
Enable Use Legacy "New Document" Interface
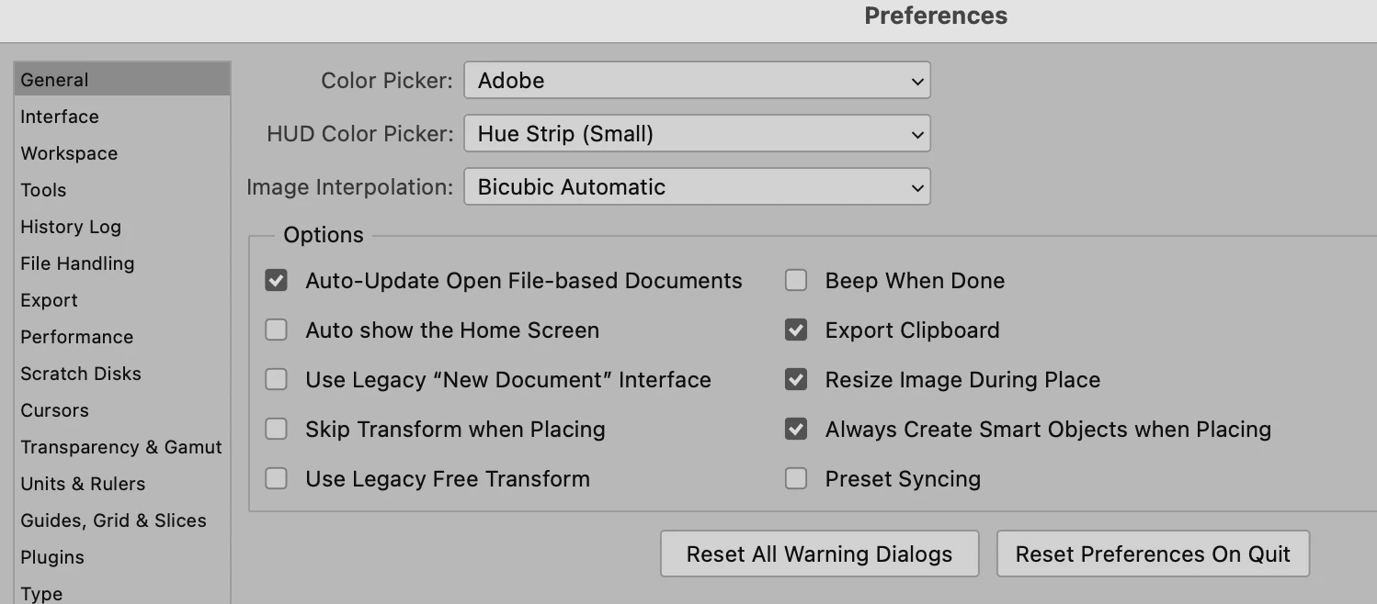(x=277, y=380)
